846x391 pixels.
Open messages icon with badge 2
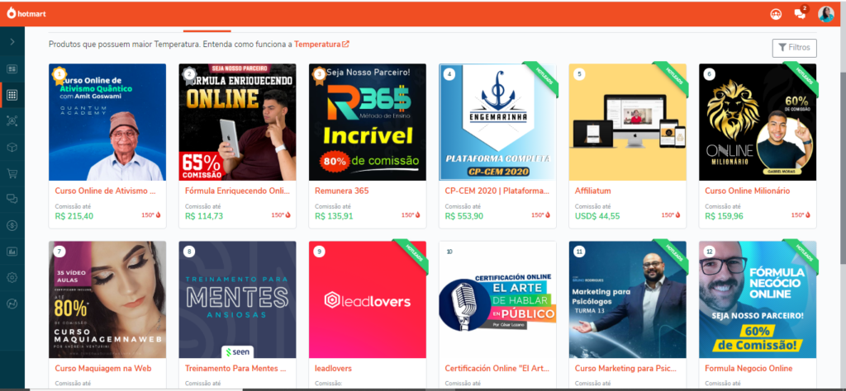[x=800, y=14]
